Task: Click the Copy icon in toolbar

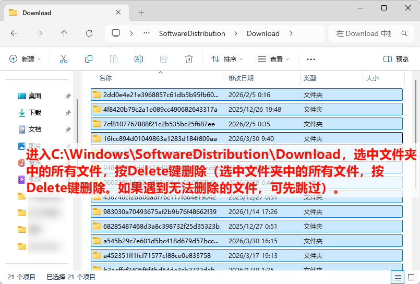Action: [x=88, y=59]
